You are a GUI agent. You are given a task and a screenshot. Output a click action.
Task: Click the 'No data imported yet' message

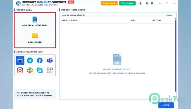pyautogui.click(x=117, y=69)
